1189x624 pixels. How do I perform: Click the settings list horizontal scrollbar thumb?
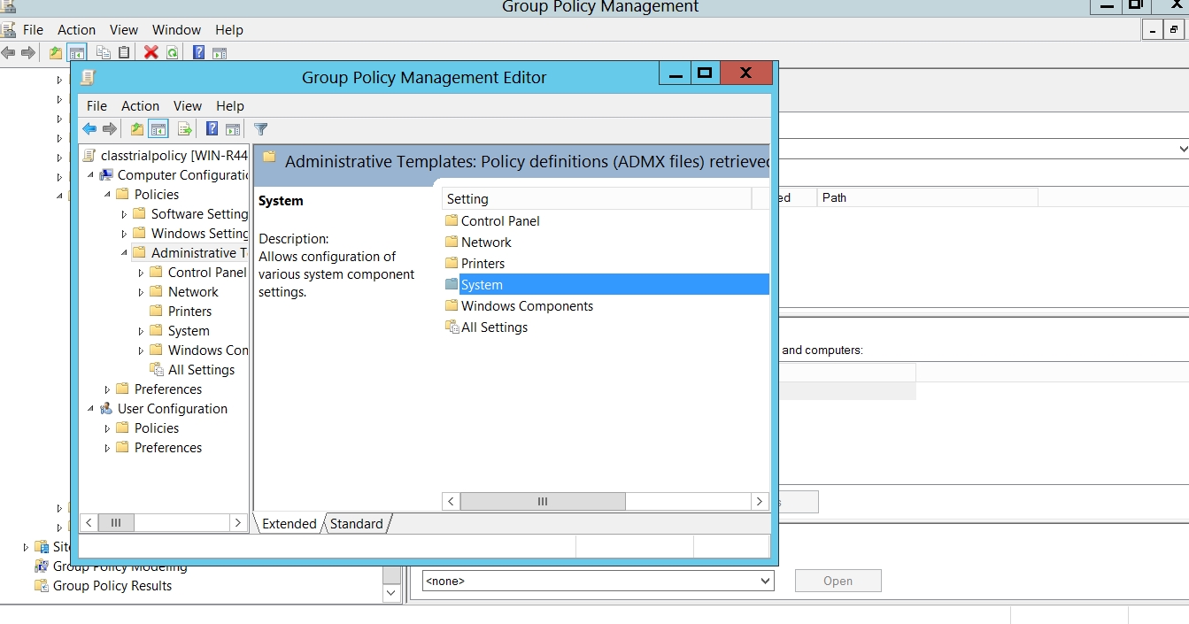542,502
